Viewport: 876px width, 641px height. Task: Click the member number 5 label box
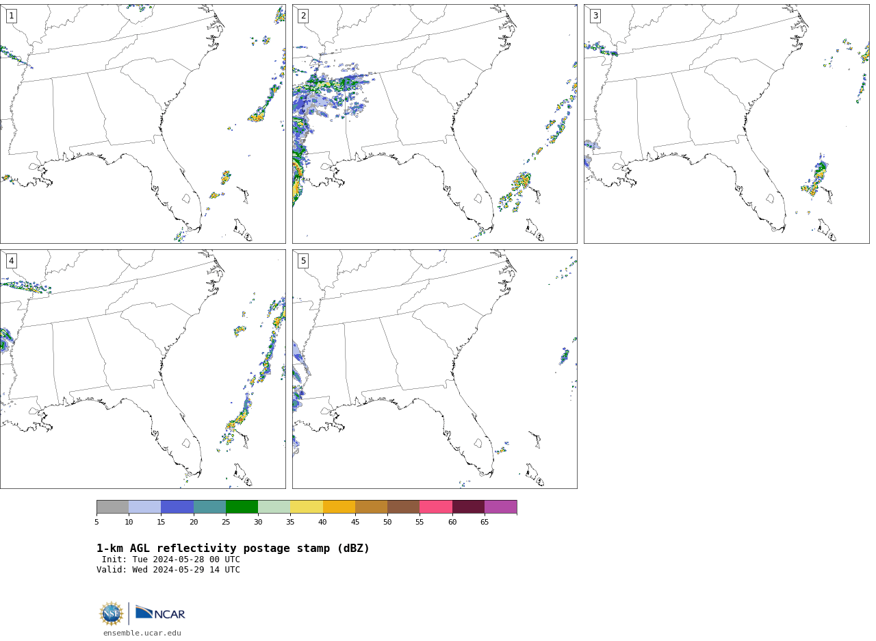pos(303,261)
